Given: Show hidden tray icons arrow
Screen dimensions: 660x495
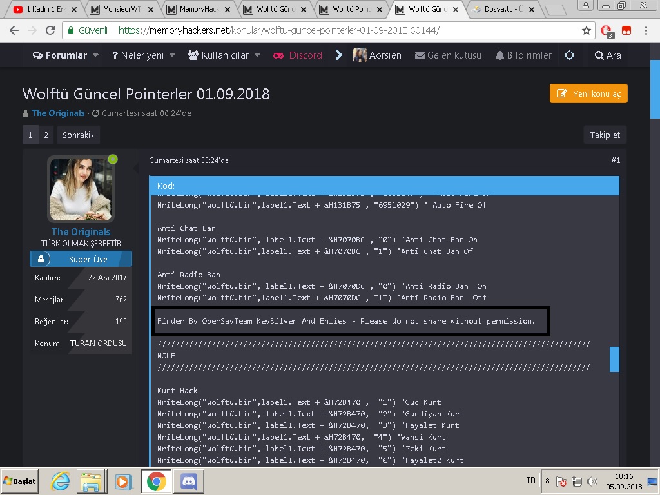Looking at the screenshot, I should pyautogui.click(x=547, y=480).
